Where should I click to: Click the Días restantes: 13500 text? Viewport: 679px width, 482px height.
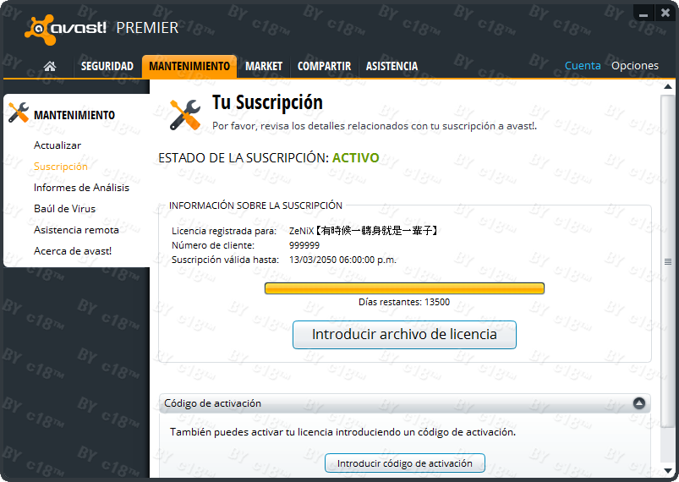[404, 302]
